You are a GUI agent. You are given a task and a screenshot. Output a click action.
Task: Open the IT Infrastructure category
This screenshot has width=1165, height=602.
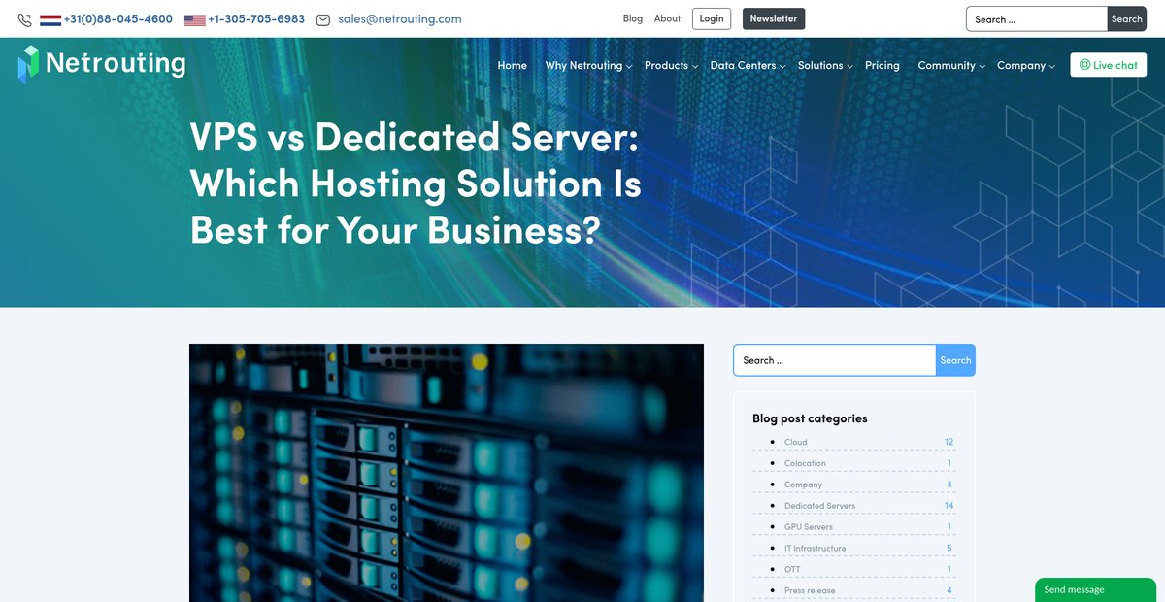815,549
